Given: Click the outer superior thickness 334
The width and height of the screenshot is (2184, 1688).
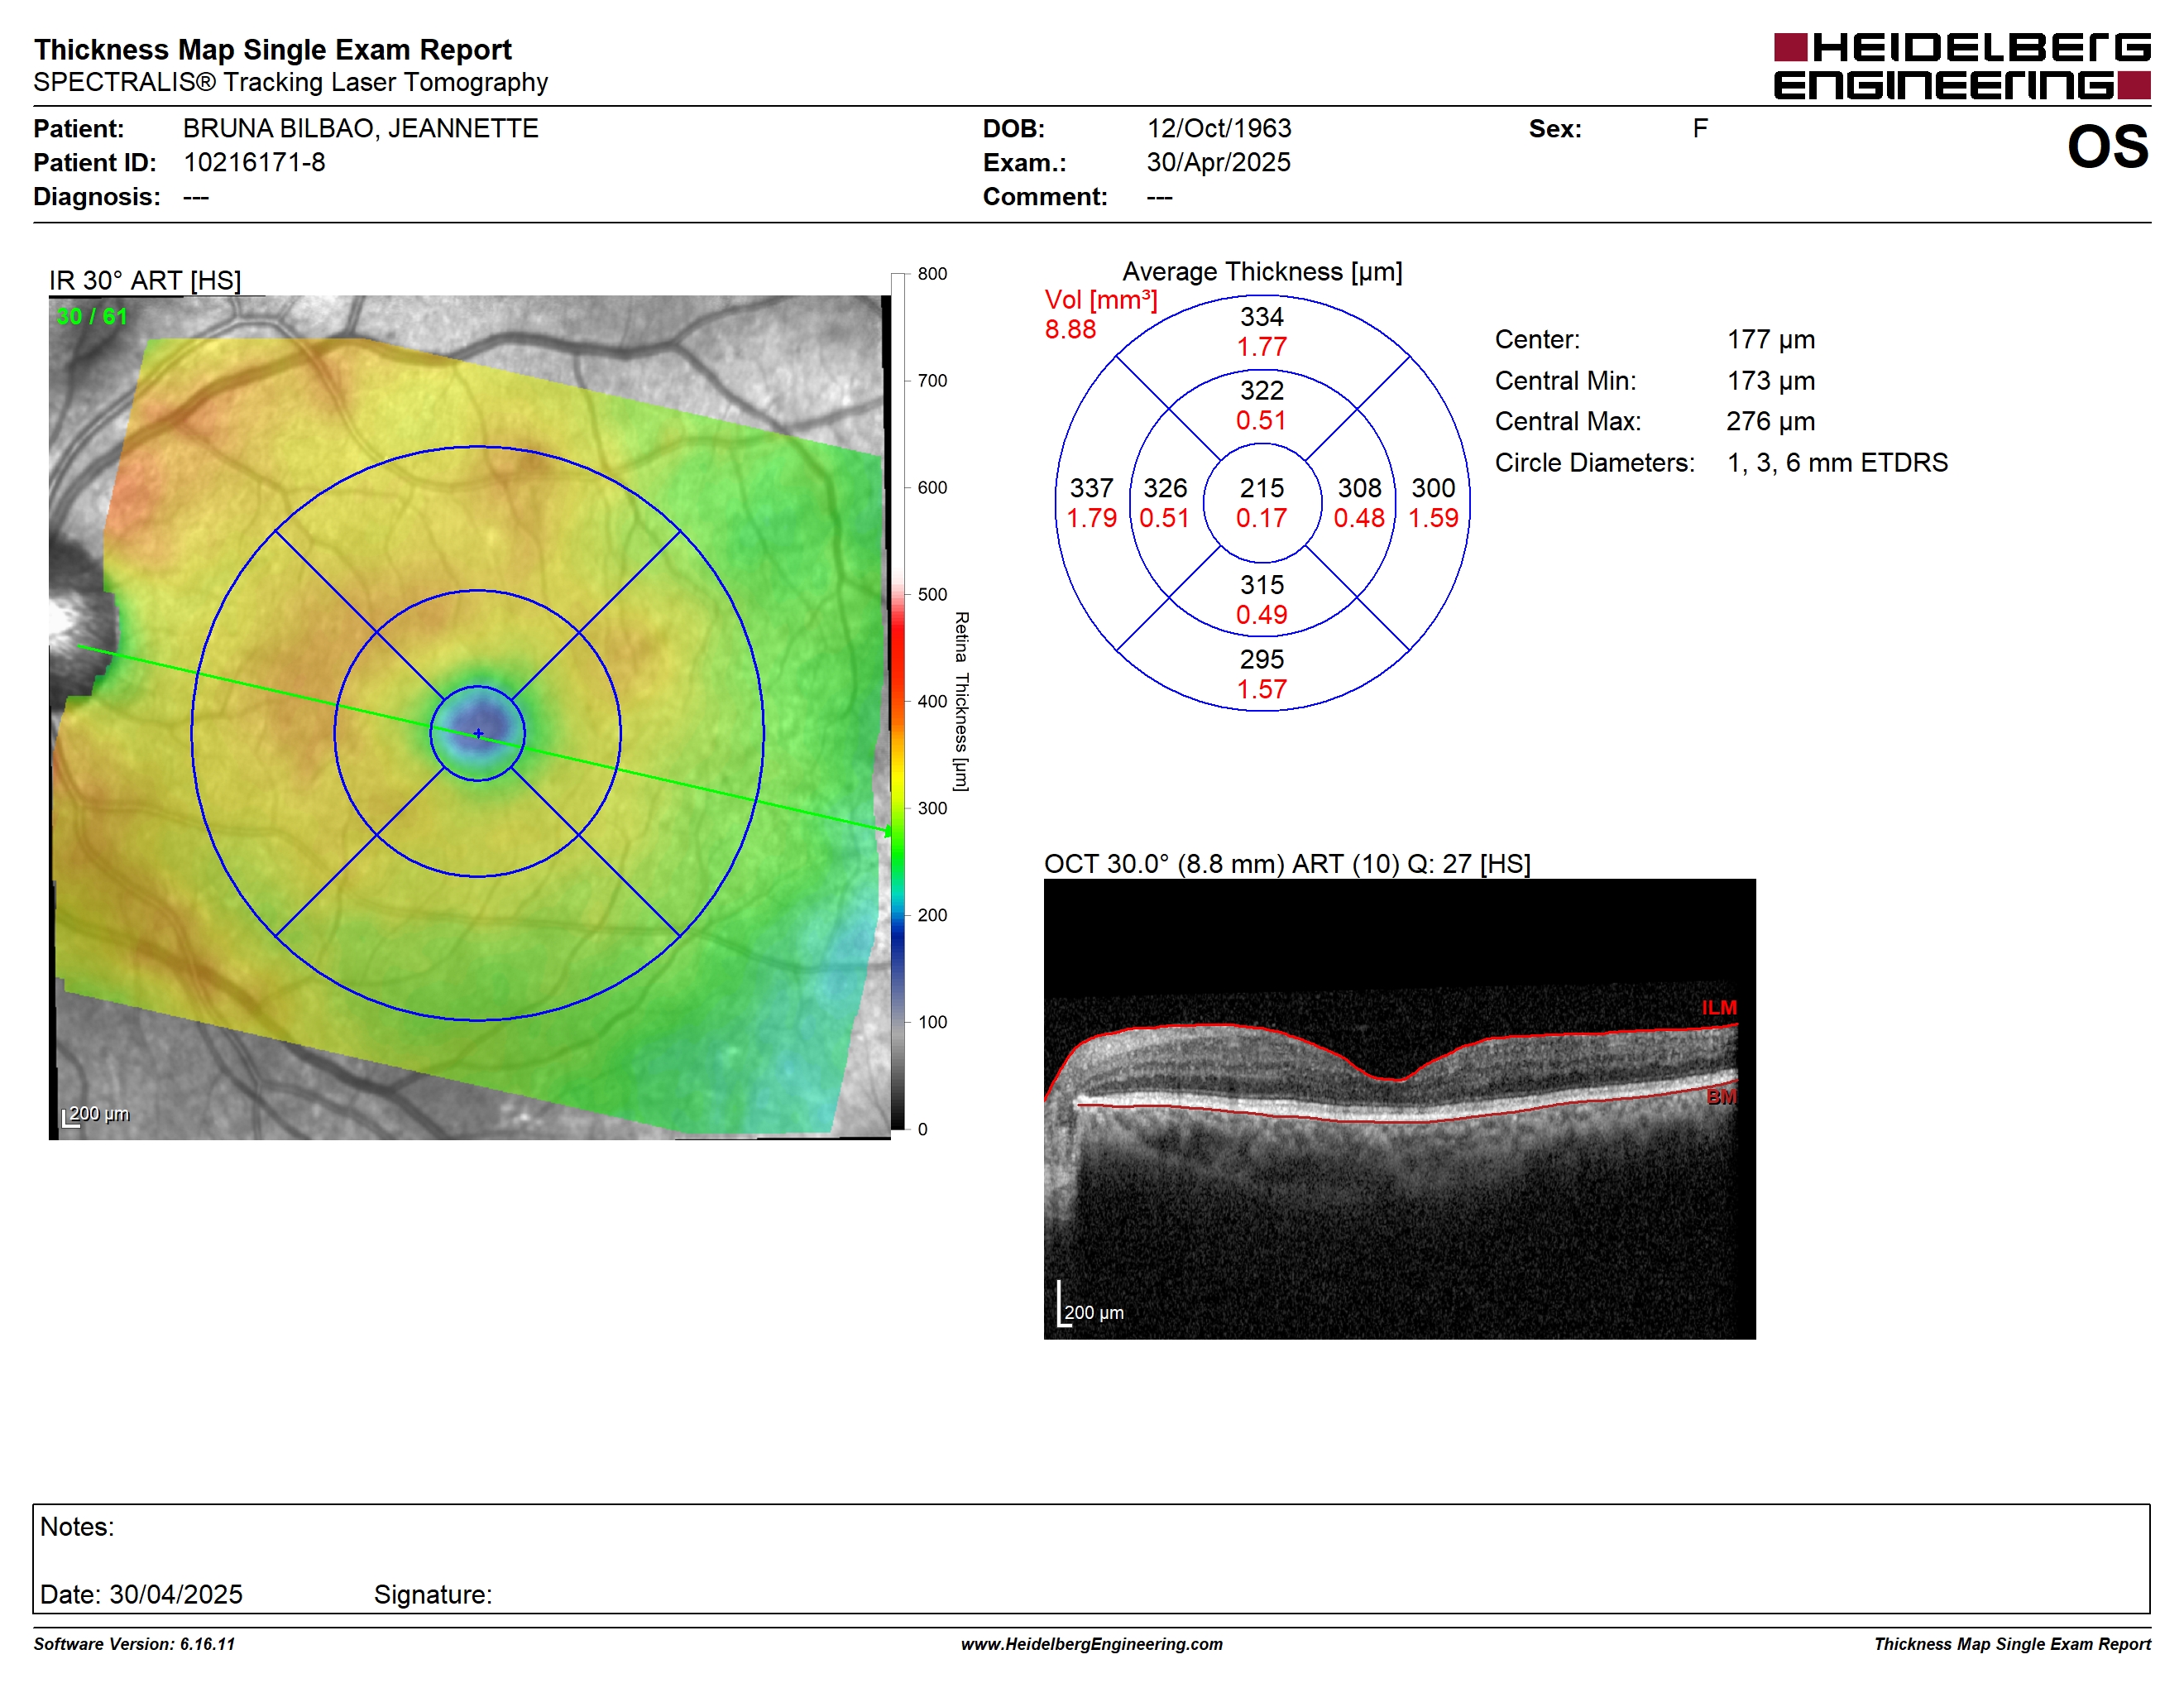Looking at the screenshot, I should [x=1261, y=317].
